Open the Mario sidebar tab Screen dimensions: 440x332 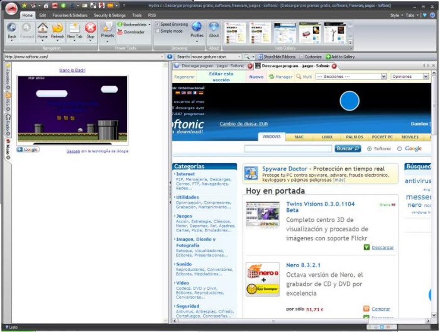pos(8,149)
